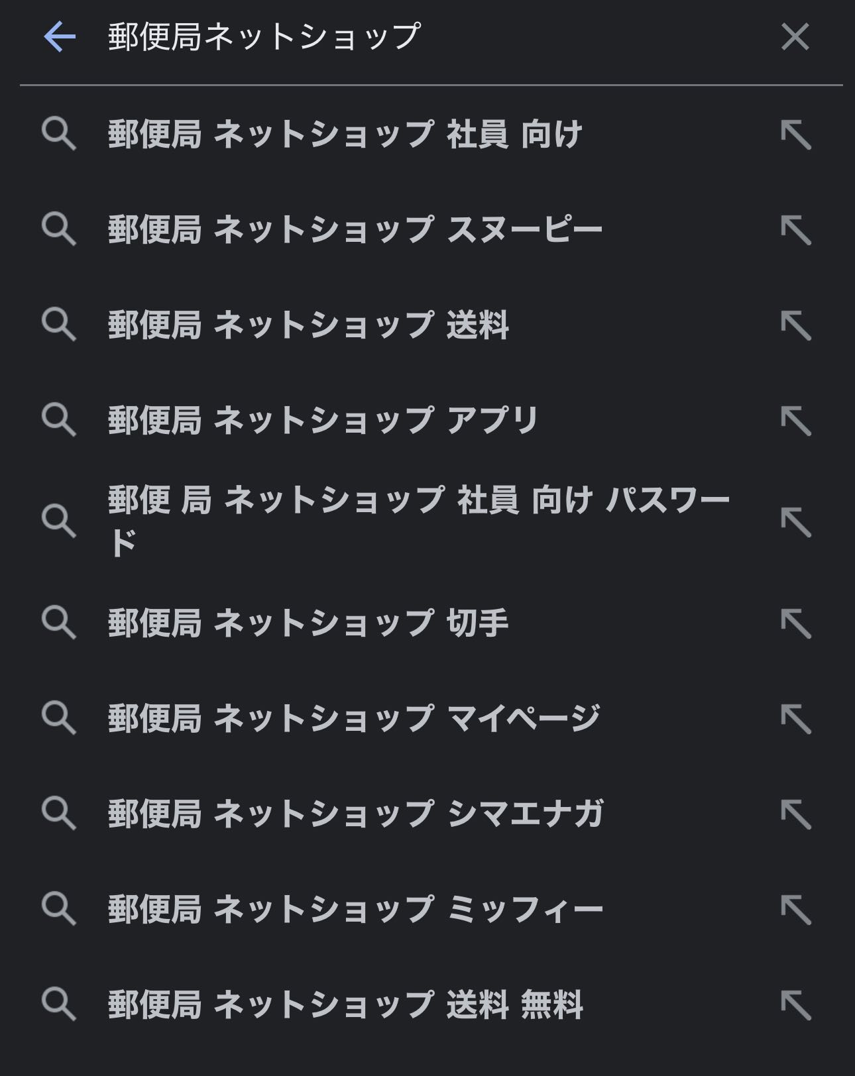
Task: Select the 切手 search suggestion
Action: tap(308, 623)
